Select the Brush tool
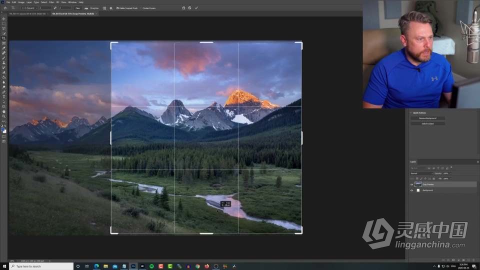Image resolution: width=480 pixels, height=270 pixels. pos(3,58)
